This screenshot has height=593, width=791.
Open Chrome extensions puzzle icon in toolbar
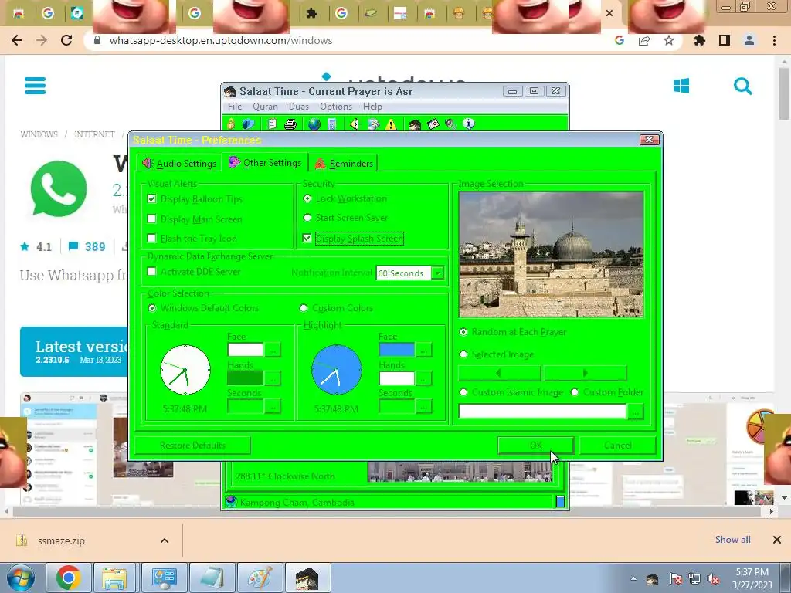click(699, 40)
